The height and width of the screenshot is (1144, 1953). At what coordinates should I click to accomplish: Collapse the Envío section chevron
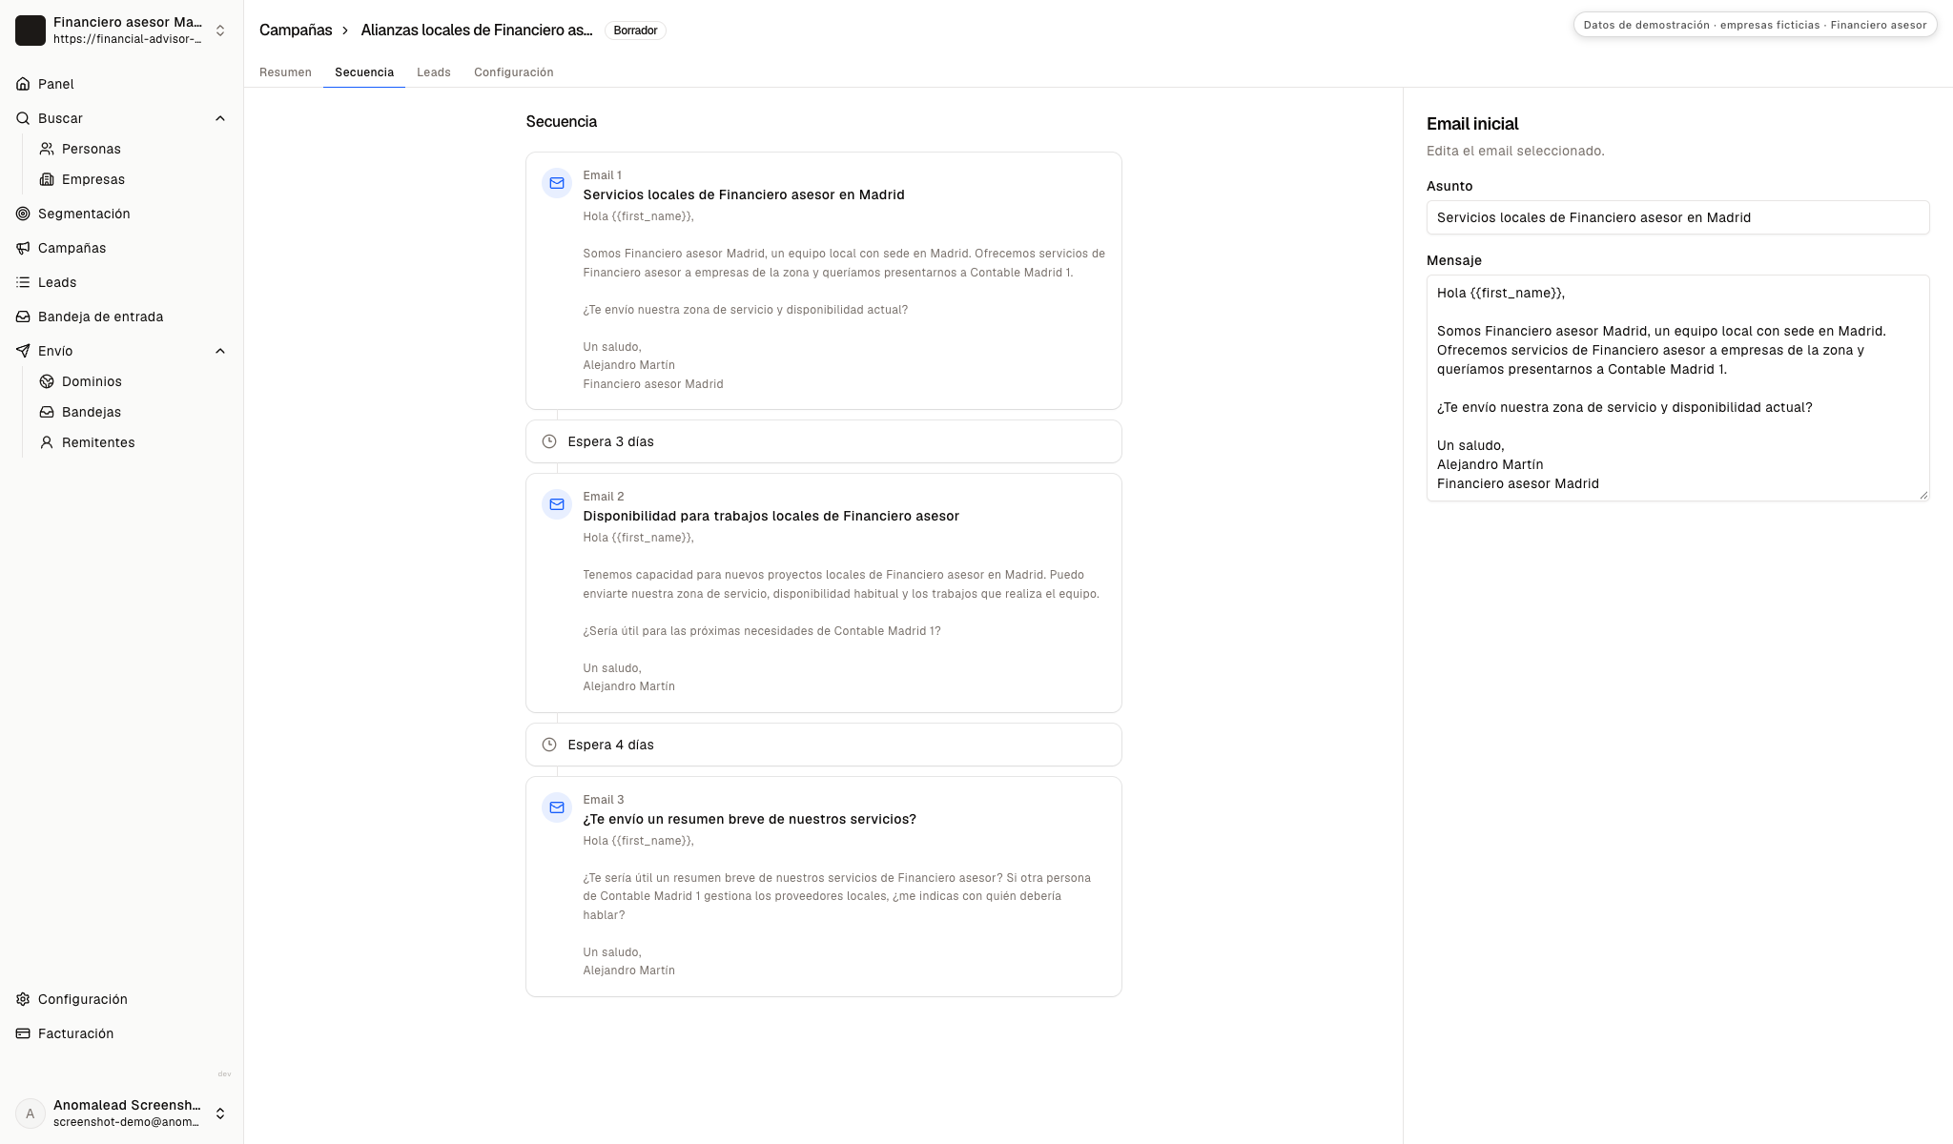coord(220,351)
